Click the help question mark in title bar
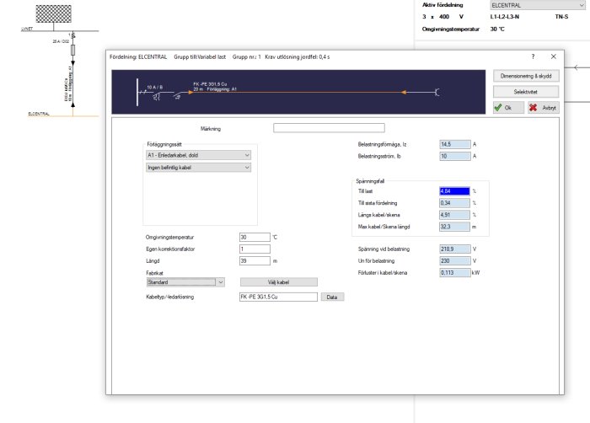The width and height of the screenshot is (590, 423). 532,56
